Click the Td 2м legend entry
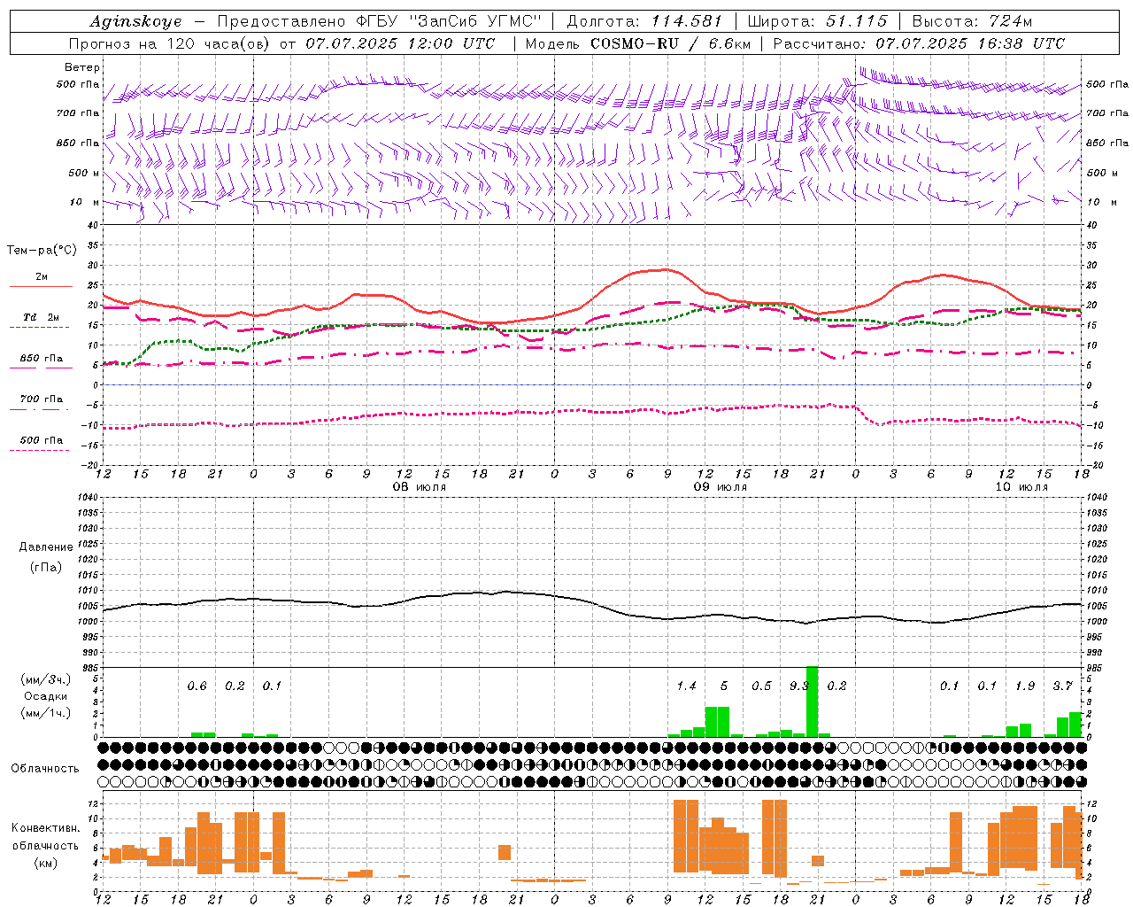 pos(41,317)
